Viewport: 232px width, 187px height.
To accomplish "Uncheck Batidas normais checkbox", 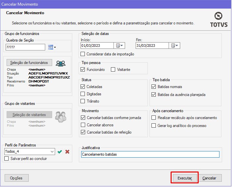I will pos(154,87).
